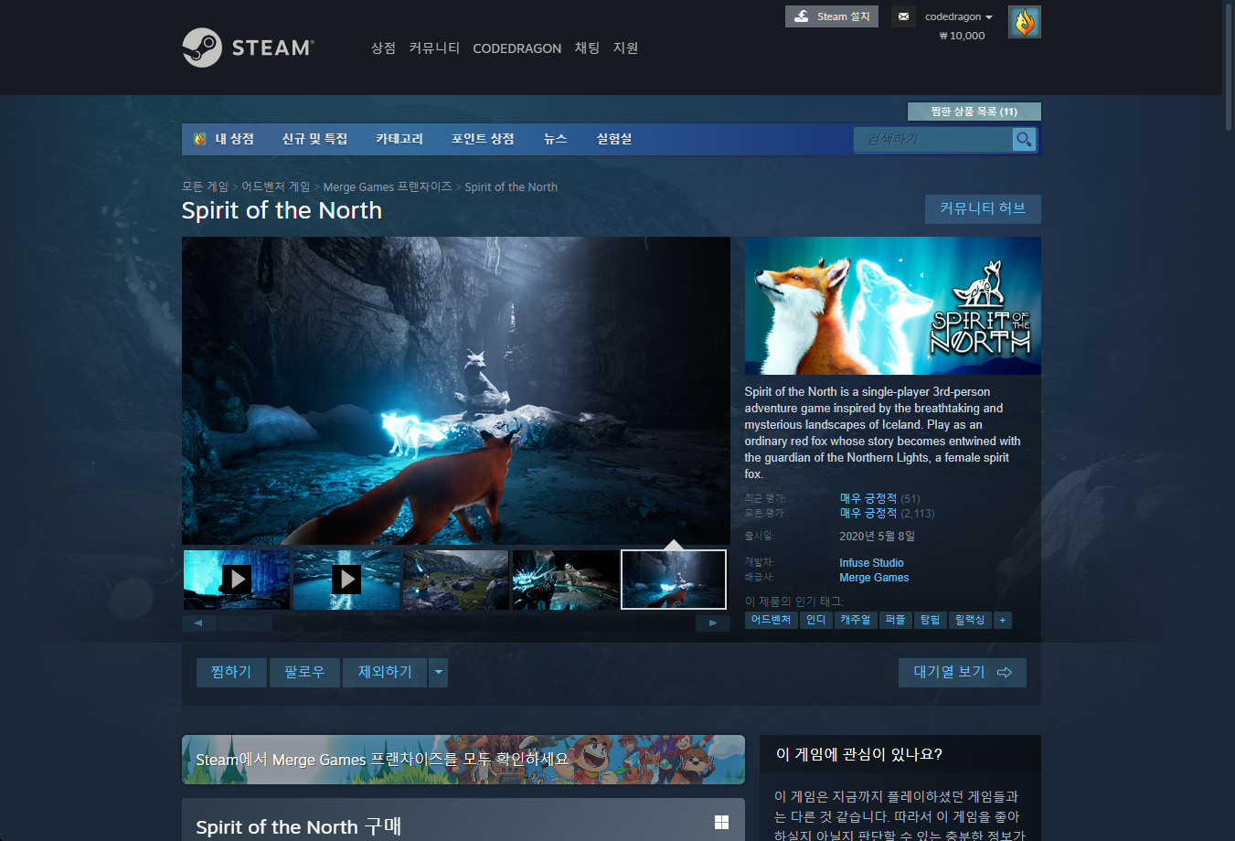Select the highlighted cave screenshot thumbnail
Screen dimensions: 1235x841
(x=674, y=580)
